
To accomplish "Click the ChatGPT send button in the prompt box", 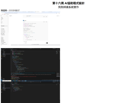I will [x=47, y=43].
